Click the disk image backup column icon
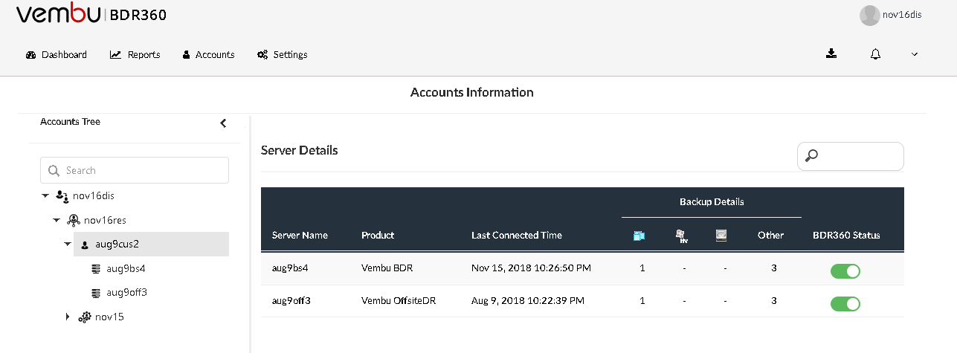The height and width of the screenshot is (353, 957). (x=721, y=235)
